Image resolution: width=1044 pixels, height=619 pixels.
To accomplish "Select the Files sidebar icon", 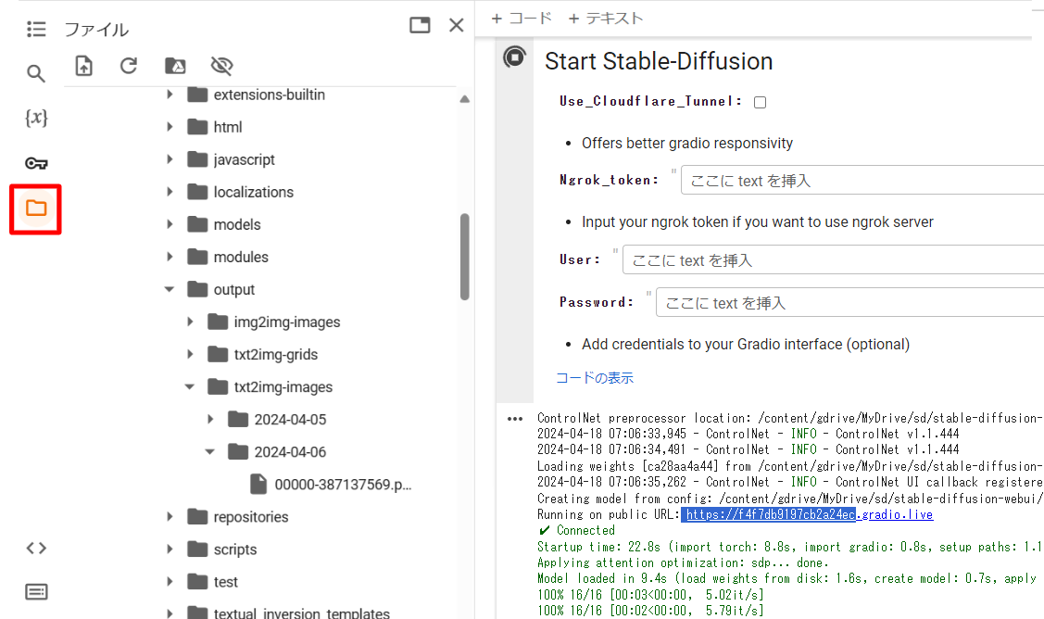I will point(36,208).
